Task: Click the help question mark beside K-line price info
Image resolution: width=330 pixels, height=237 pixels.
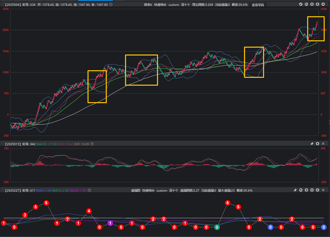Action: [111, 5]
